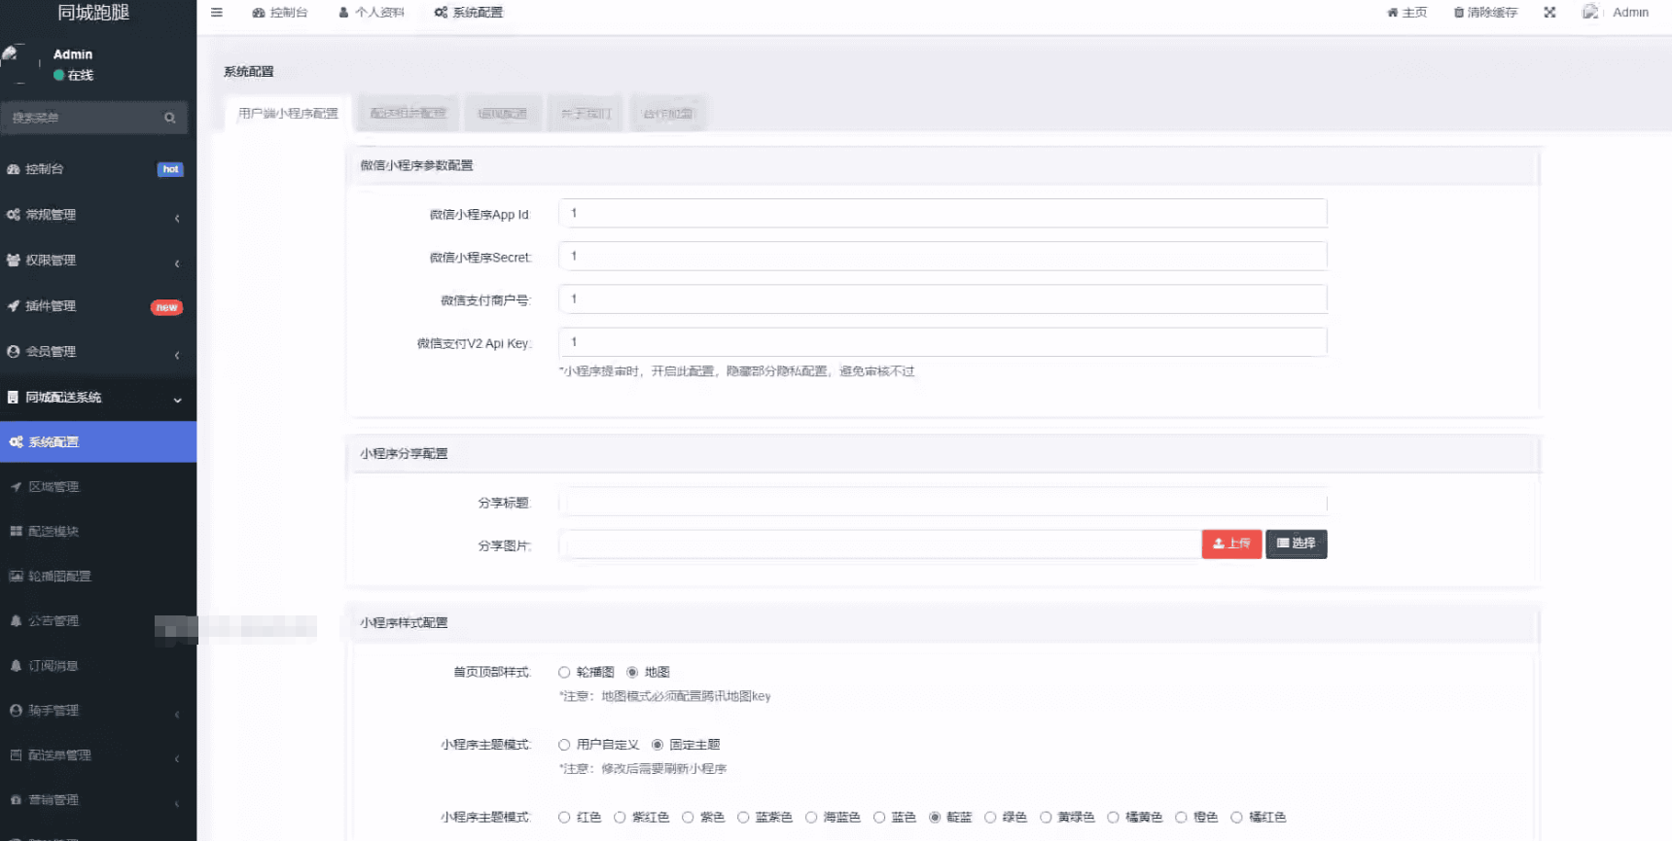Select 轮播图 for the home top style
1672x841 pixels.
[564, 673]
